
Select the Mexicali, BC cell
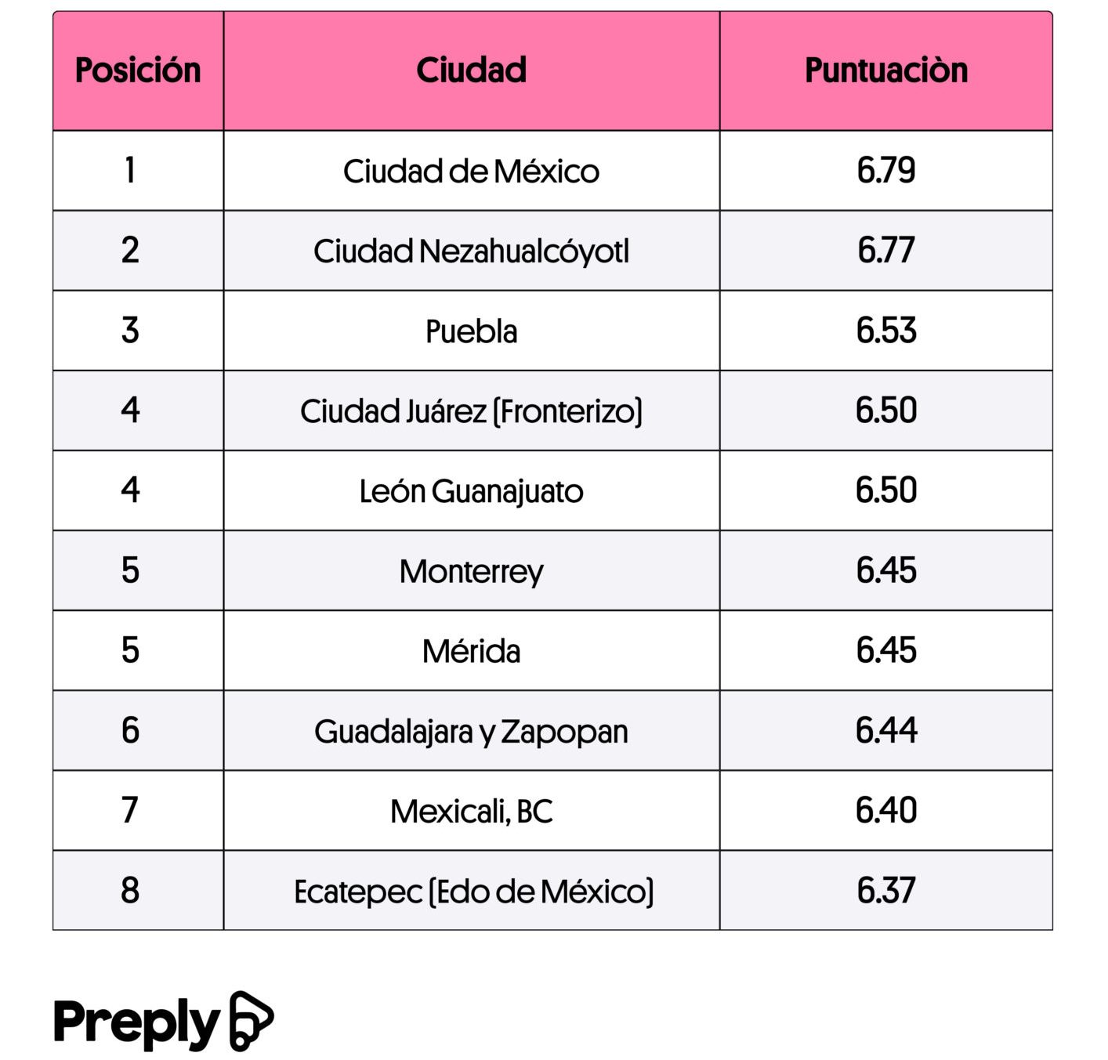click(x=472, y=810)
